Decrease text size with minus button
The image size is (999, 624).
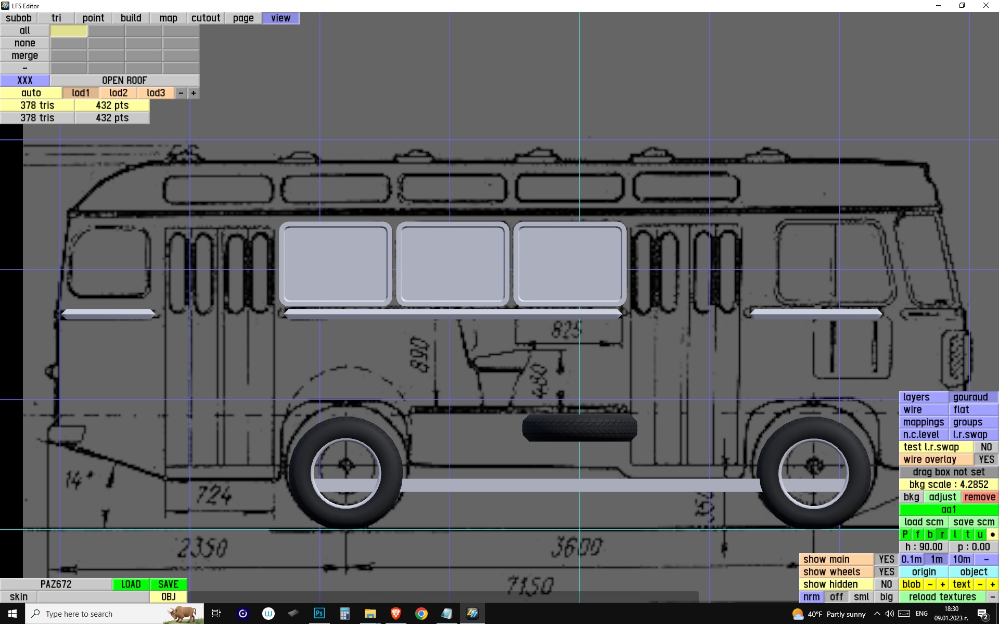click(x=980, y=584)
